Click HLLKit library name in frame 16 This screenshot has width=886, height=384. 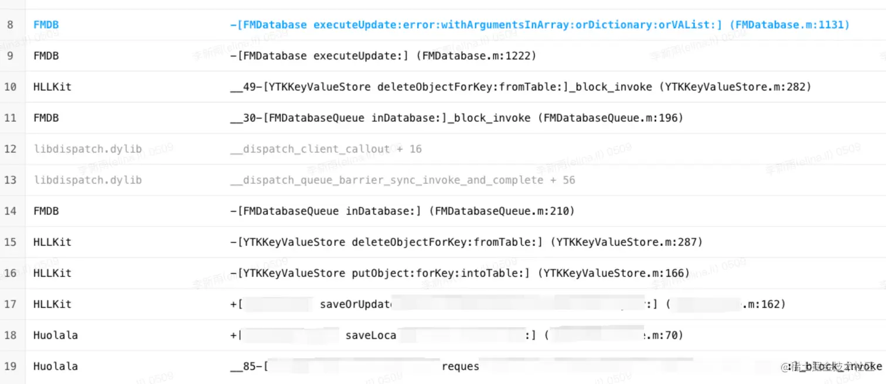(52, 273)
